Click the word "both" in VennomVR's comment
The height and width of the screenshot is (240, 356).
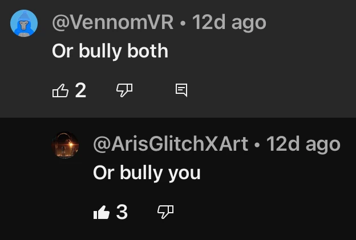coord(148,51)
